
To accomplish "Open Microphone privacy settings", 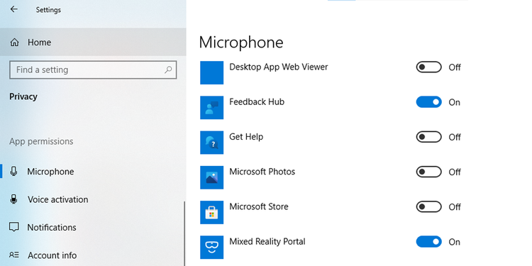I will [x=93, y=172].
